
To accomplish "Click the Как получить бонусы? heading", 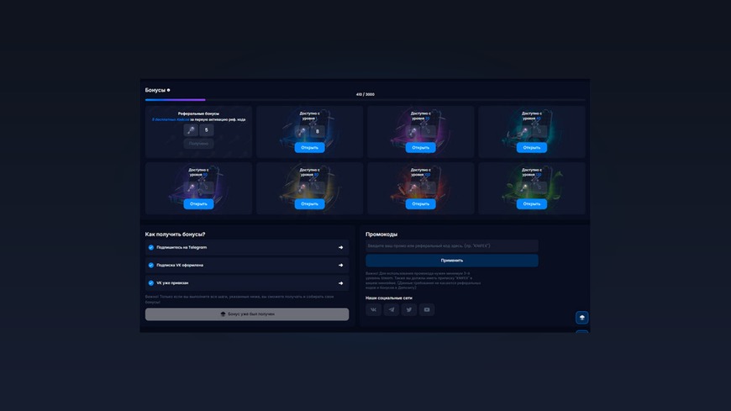I will click(175, 234).
